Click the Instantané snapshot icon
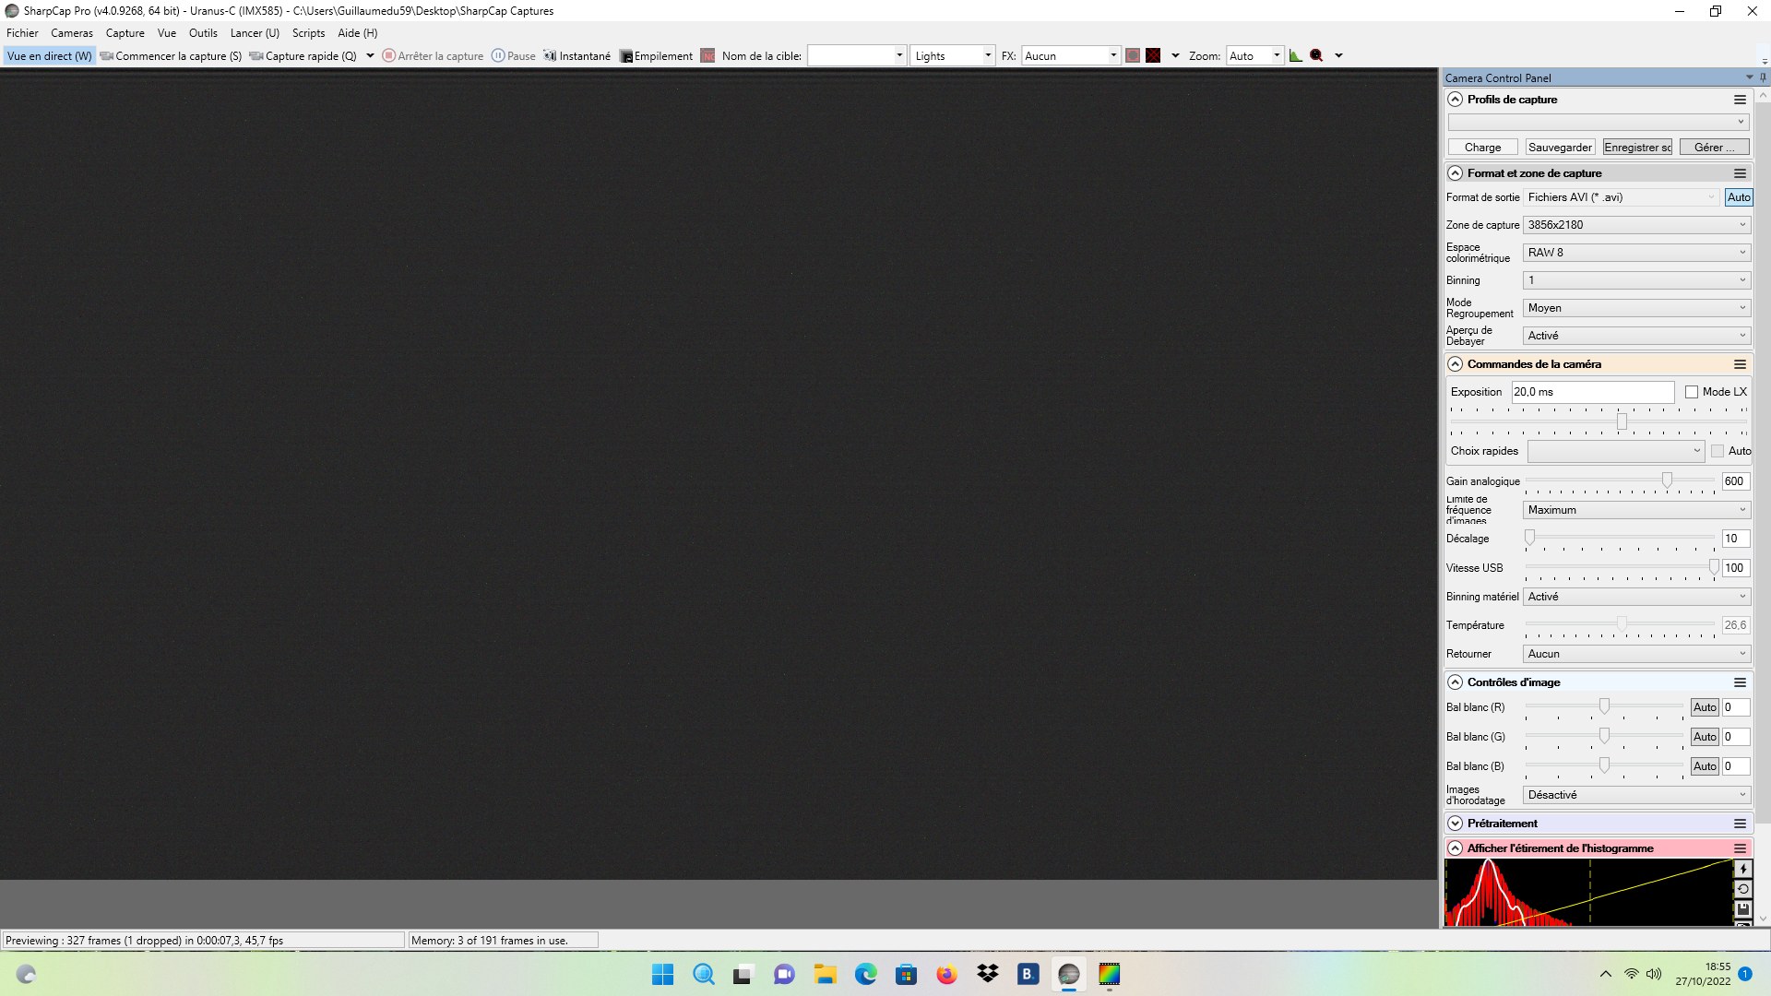The height and width of the screenshot is (996, 1771). coord(551,55)
